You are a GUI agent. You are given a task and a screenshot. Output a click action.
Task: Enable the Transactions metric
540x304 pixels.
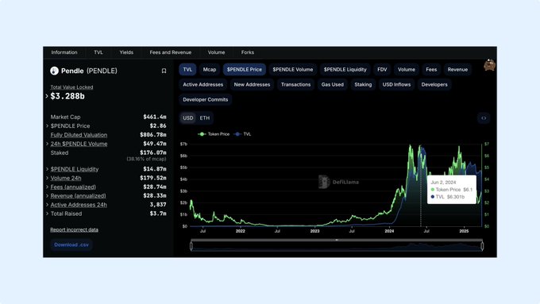click(296, 85)
